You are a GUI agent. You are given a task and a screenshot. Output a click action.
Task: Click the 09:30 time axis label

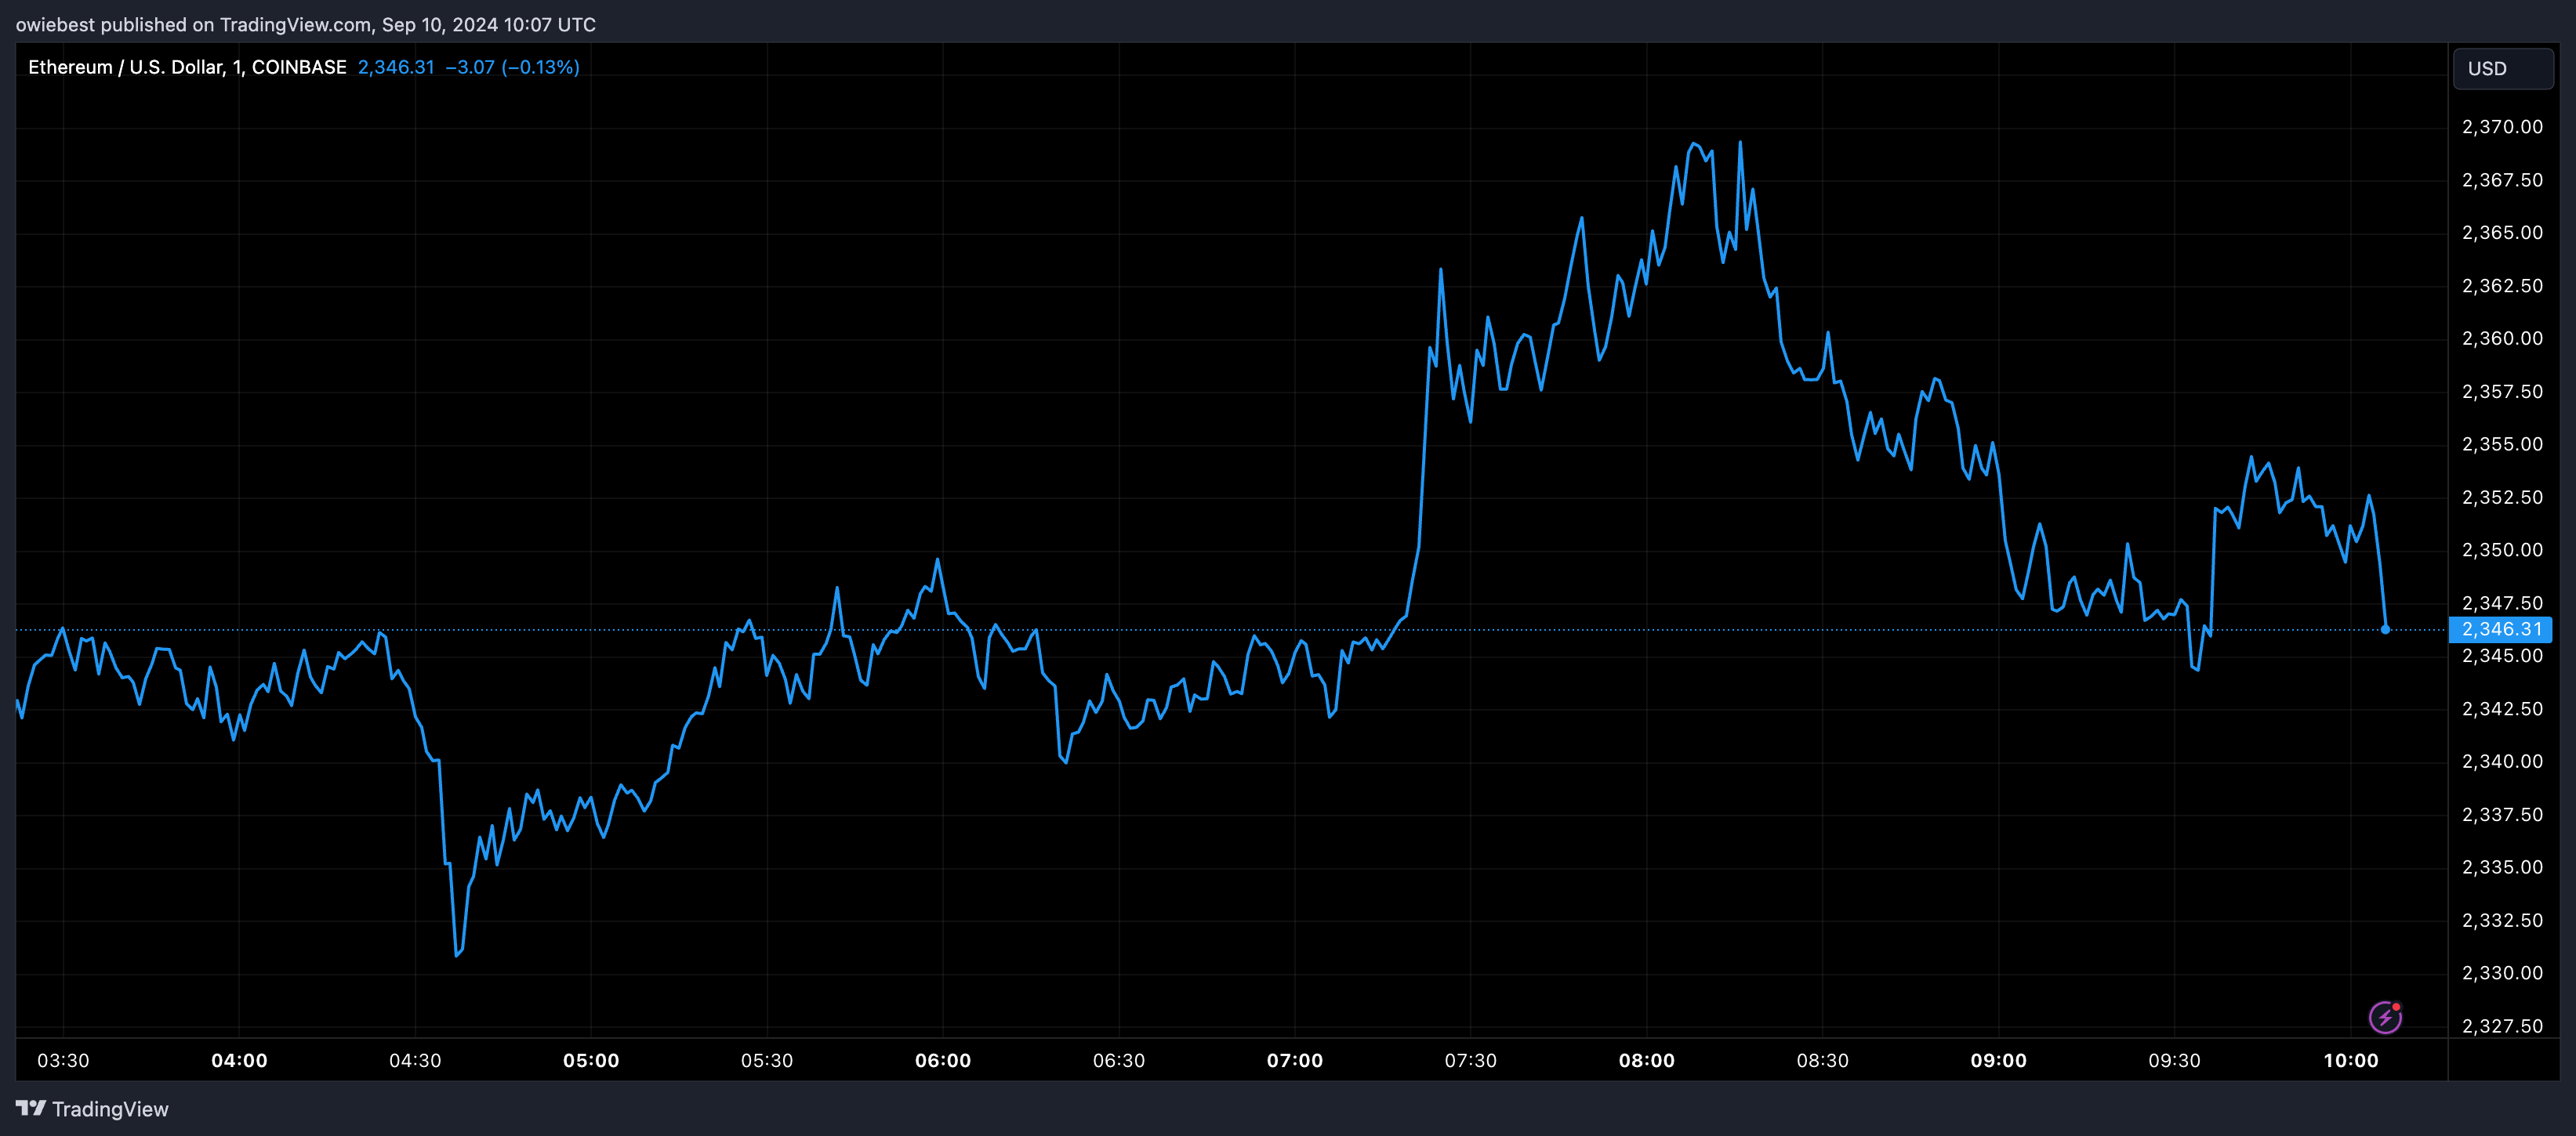(x=2175, y=1060)
